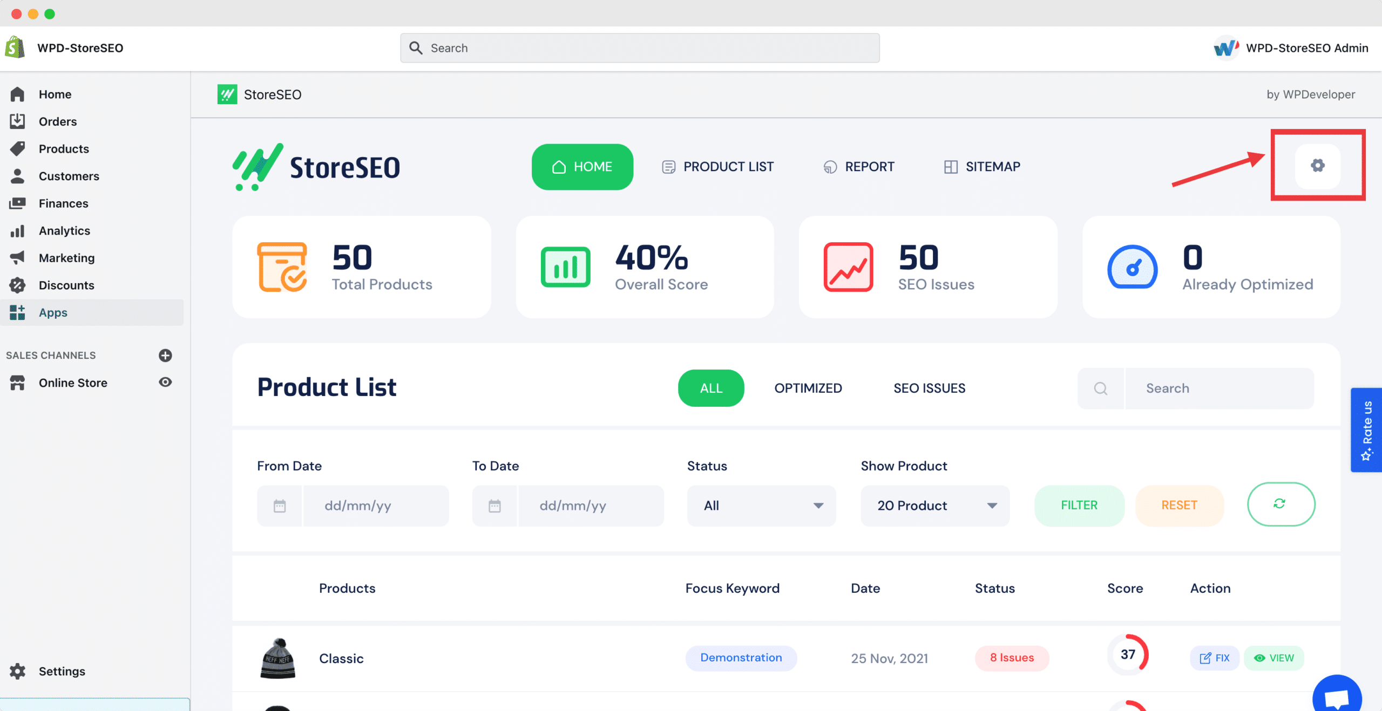Screen dimensions: 1382x711
Task: Click the To Date calendar icon
Action: (x=494, y=506)
